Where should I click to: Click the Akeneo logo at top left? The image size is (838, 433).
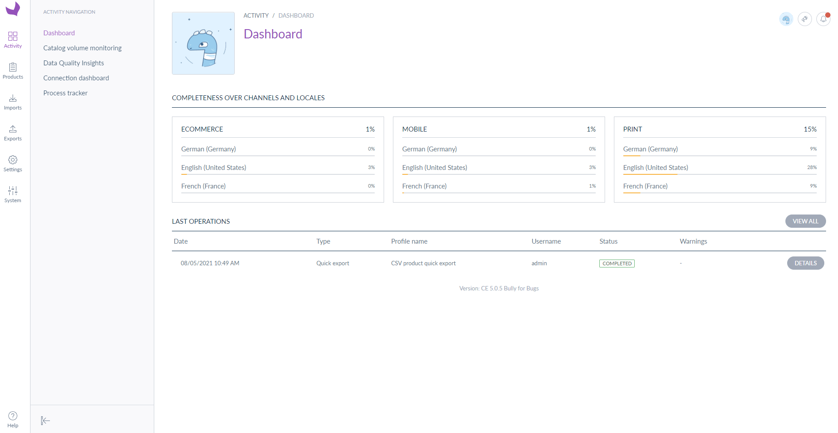coord(13,9)
